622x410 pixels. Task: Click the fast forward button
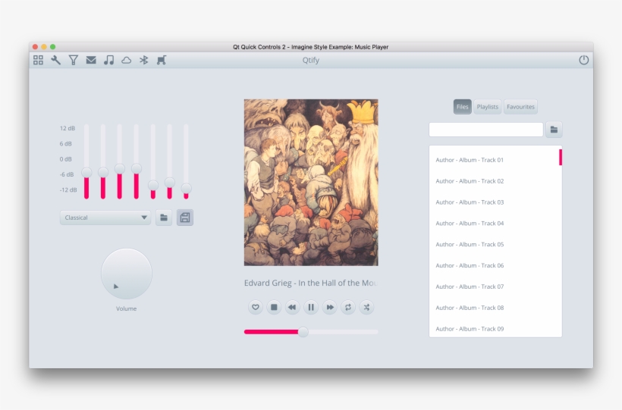tap(330, 307)
